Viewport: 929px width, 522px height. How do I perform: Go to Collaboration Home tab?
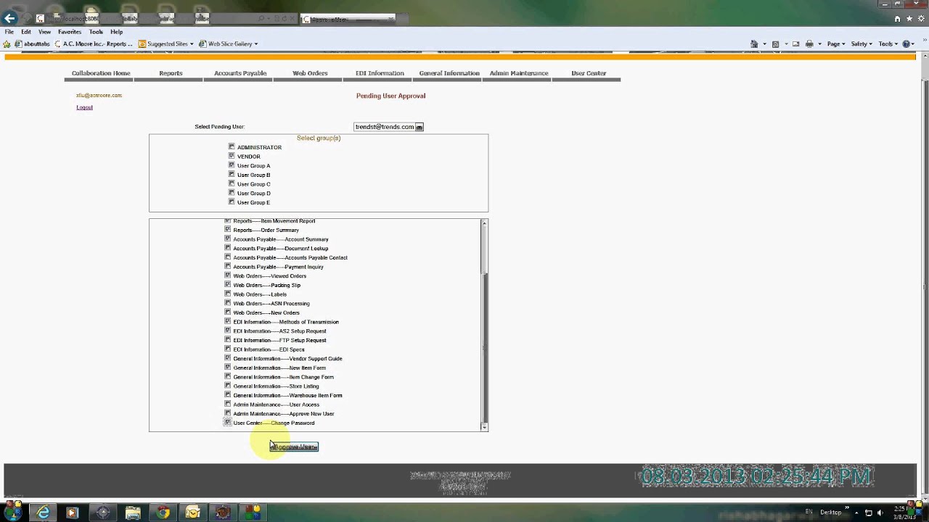click(101, 73)
